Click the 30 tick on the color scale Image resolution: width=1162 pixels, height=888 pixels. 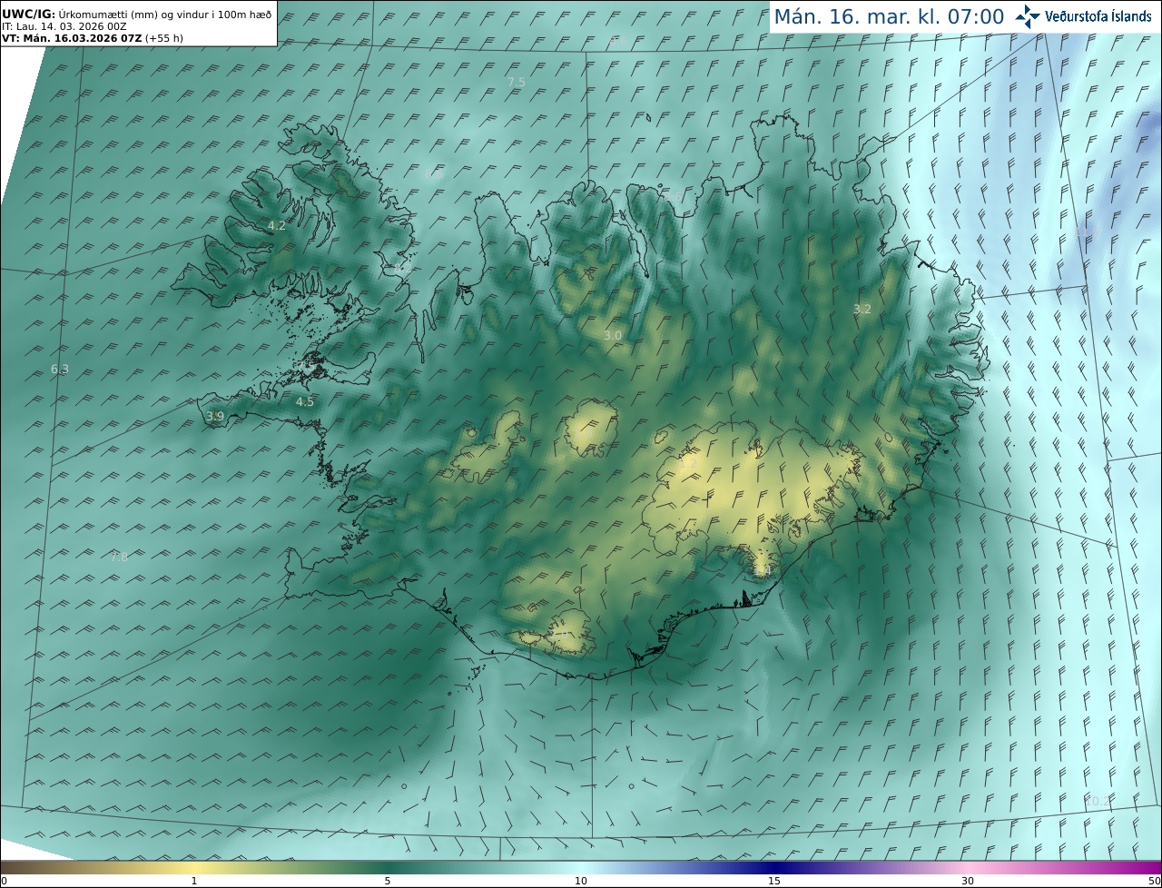tap(968, 881)
